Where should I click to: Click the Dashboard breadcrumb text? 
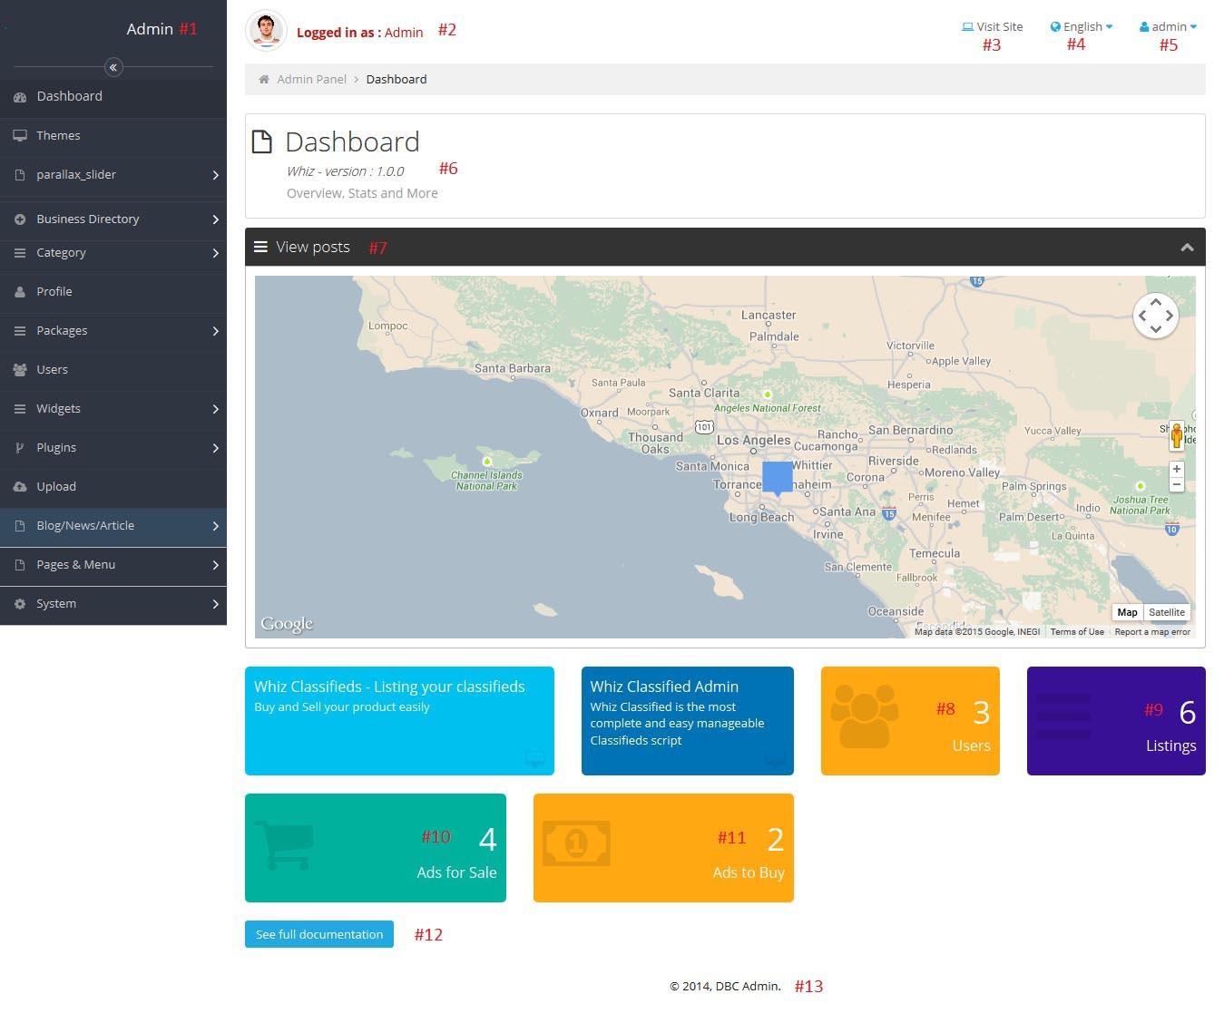click(x=397, y=80)
